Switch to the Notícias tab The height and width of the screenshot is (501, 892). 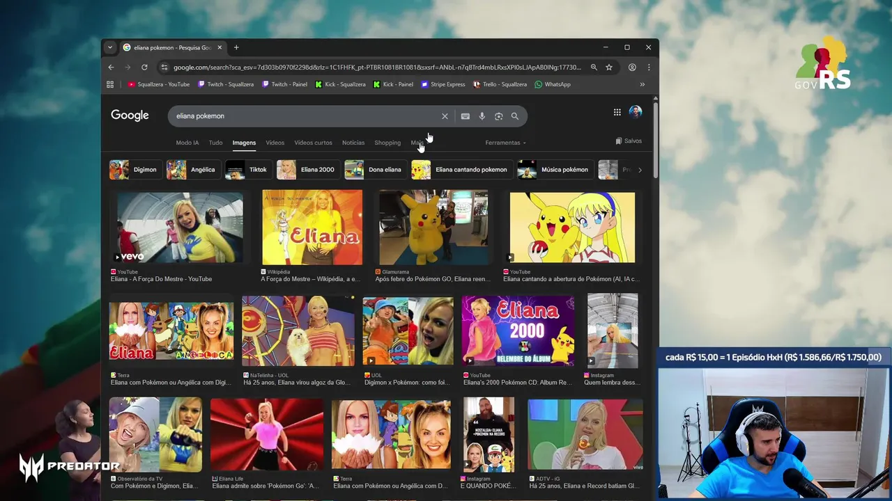[x=353, y=143]
